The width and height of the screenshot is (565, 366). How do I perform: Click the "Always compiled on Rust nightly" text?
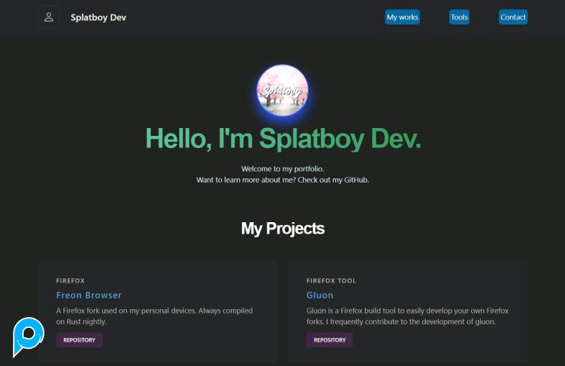click(80, 322)
